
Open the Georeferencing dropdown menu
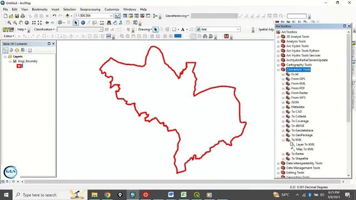click(x=177, y=16)
